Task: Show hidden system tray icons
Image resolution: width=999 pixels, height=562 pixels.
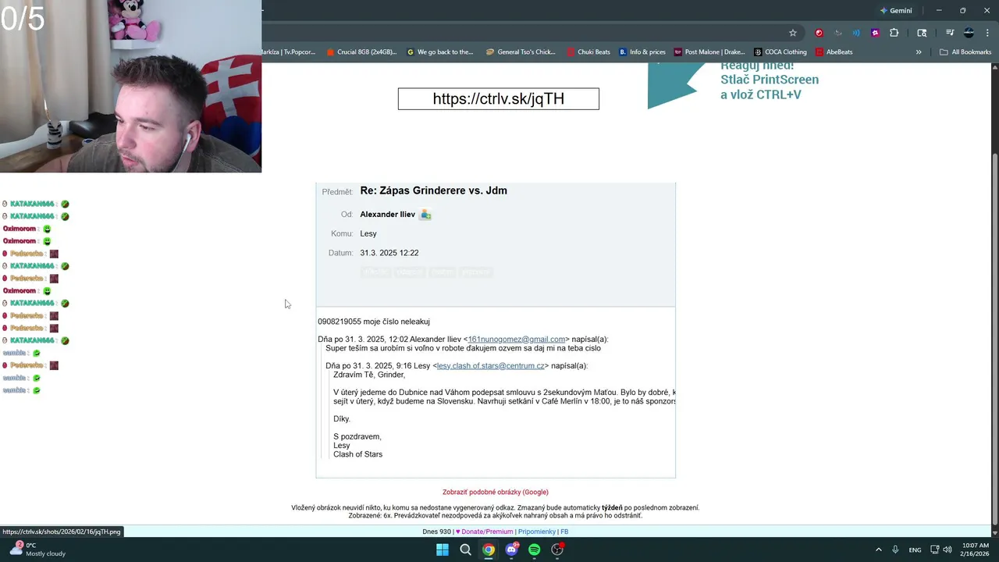Action: [878, 550]
